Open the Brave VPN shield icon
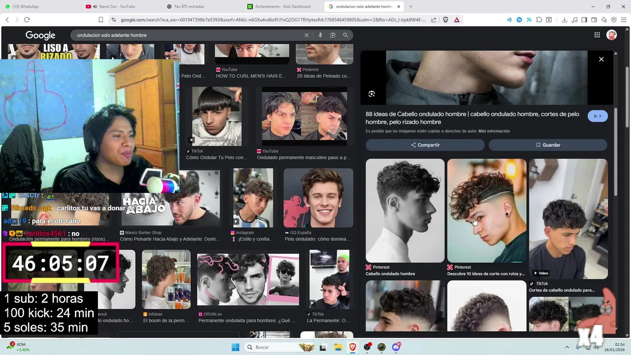Screen dimensions: 631x355 click(614, 20)
